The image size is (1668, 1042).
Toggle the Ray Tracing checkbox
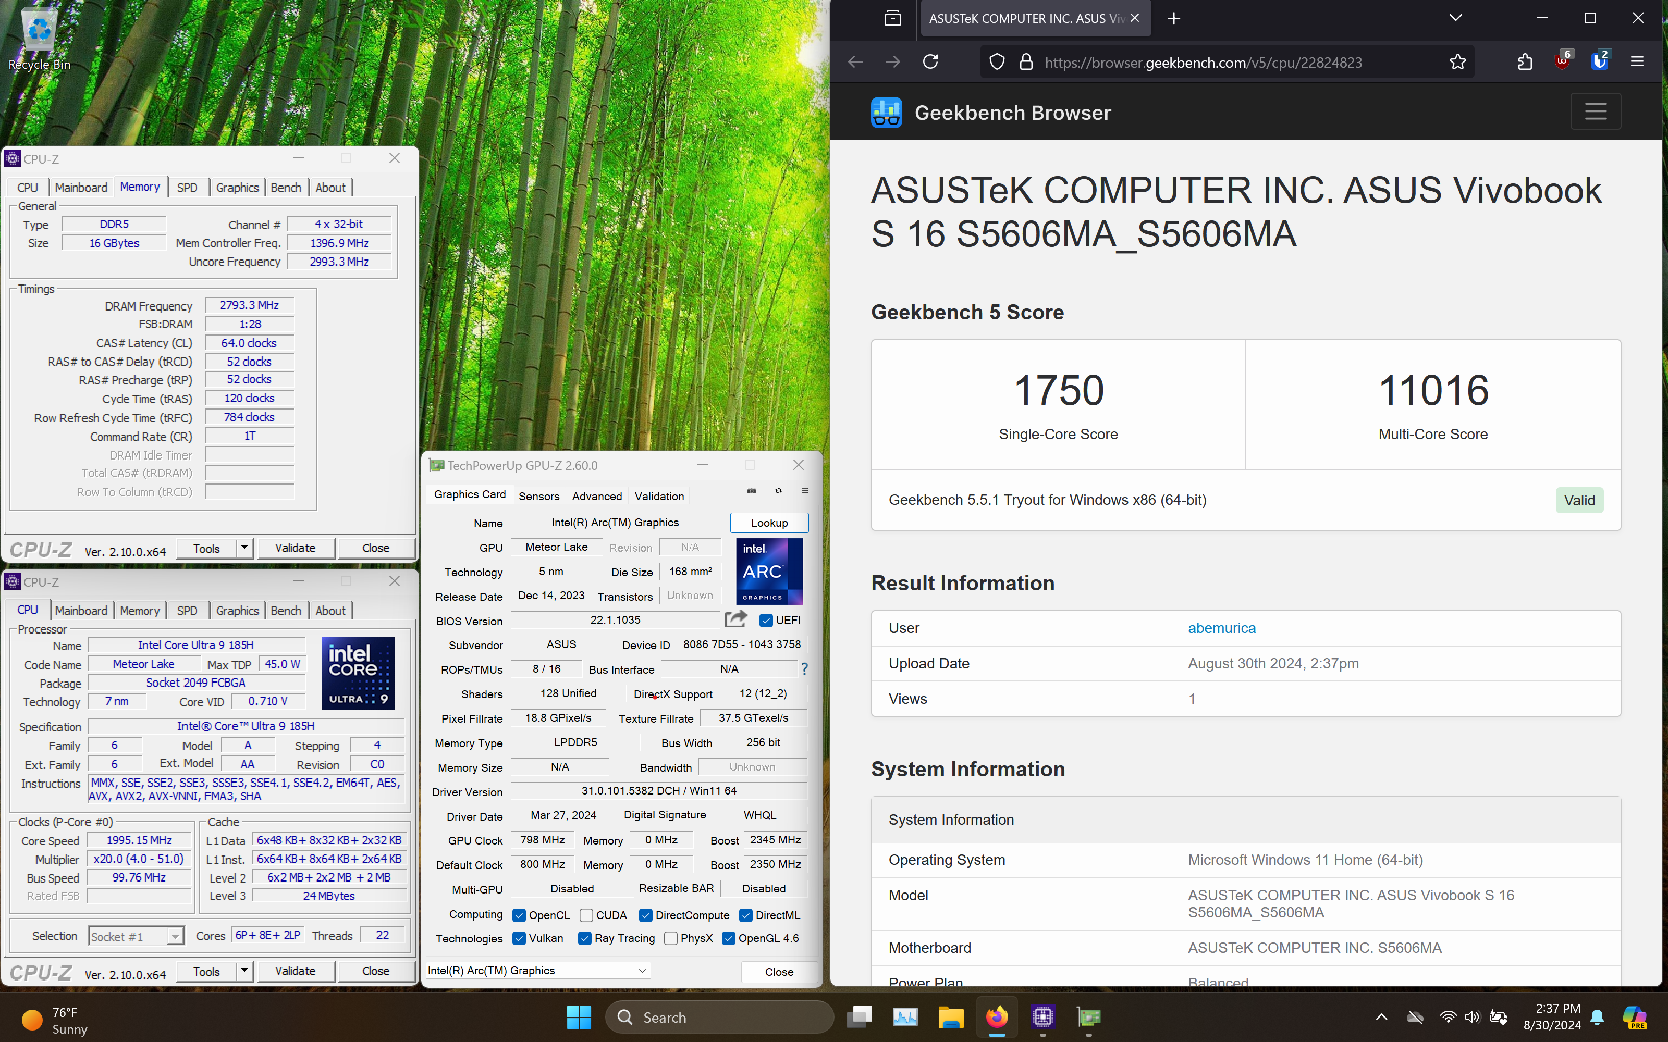coord(584,939)
